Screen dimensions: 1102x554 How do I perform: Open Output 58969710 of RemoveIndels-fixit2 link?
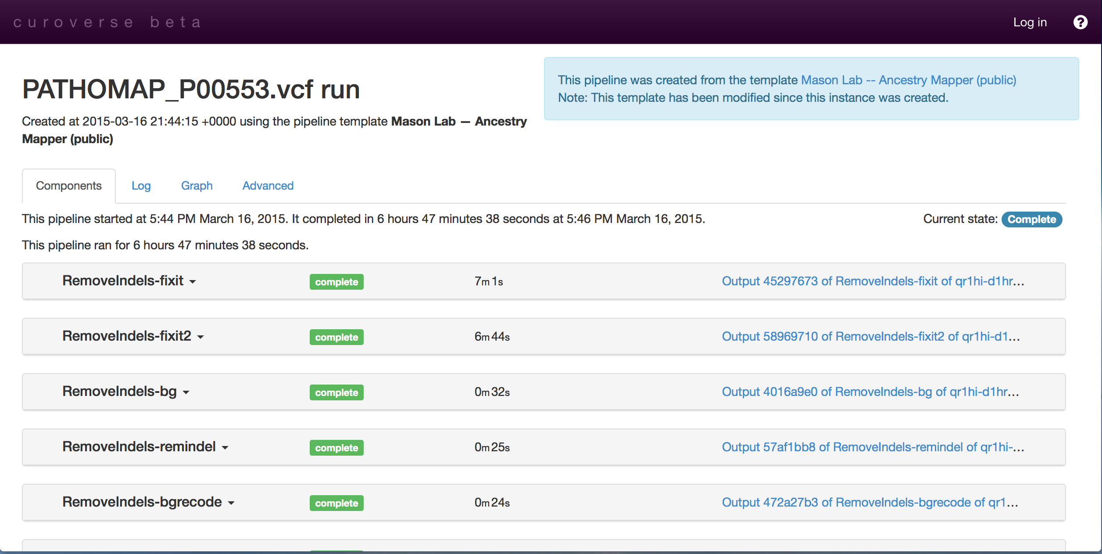871,336
